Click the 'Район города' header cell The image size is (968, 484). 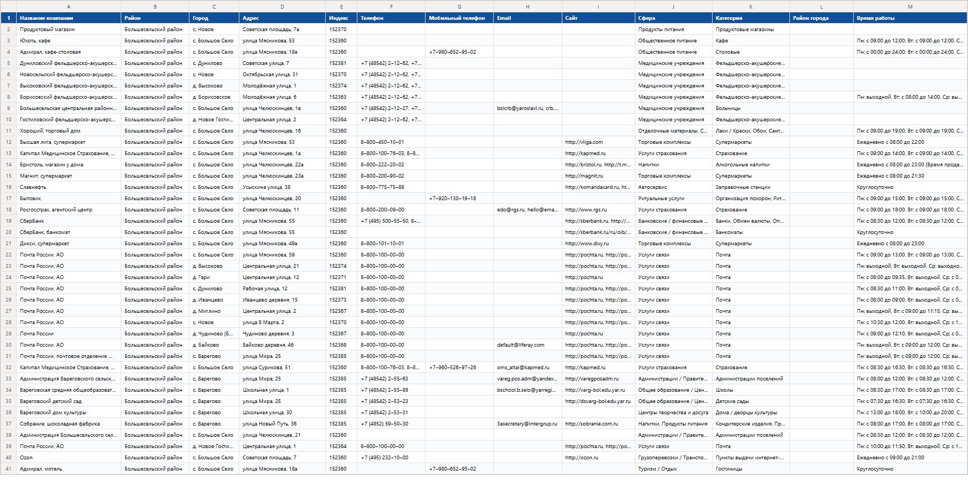pyautogui.click(x=822, y=18)
